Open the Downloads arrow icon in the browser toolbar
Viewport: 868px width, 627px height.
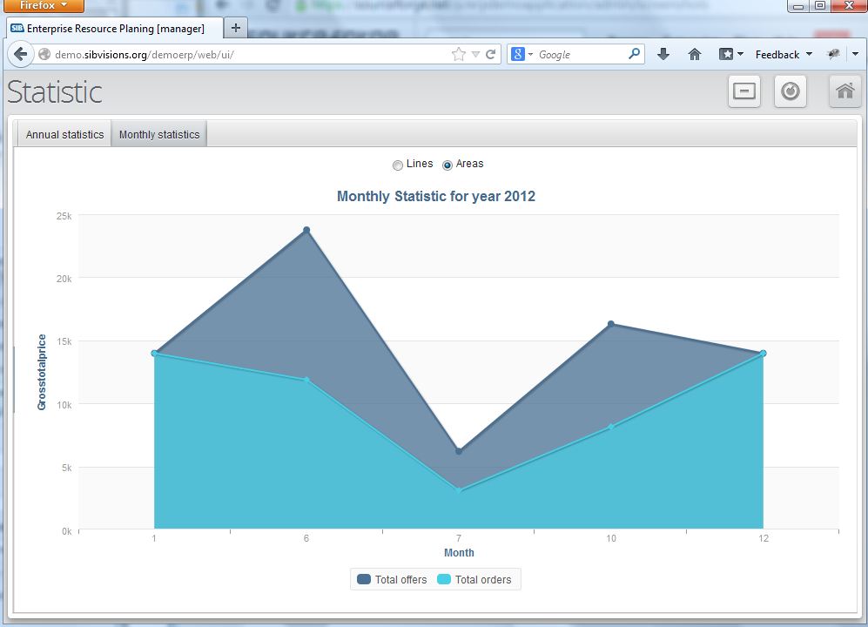coord(663,54)
